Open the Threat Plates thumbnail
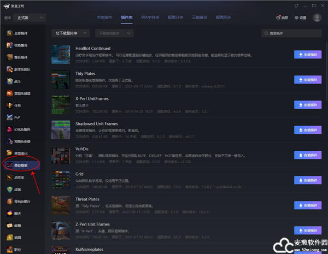 coord(61,205)
